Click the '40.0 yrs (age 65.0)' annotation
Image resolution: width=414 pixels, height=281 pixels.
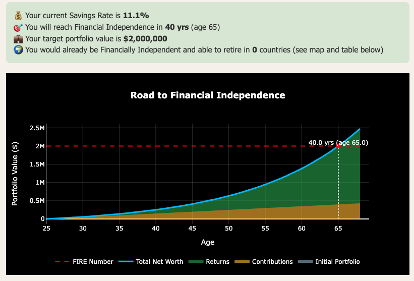(x=338, y=143)
